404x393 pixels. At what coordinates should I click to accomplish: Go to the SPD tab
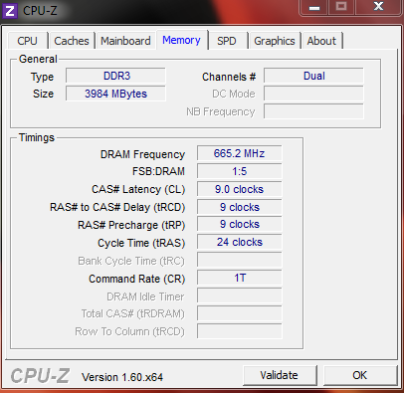click(x=227, y=41)
